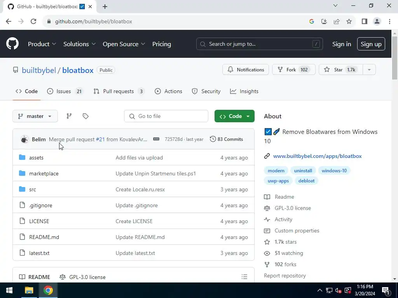Click the src folder icon
This screenshot has width=398, height=298.
point(22,189)
